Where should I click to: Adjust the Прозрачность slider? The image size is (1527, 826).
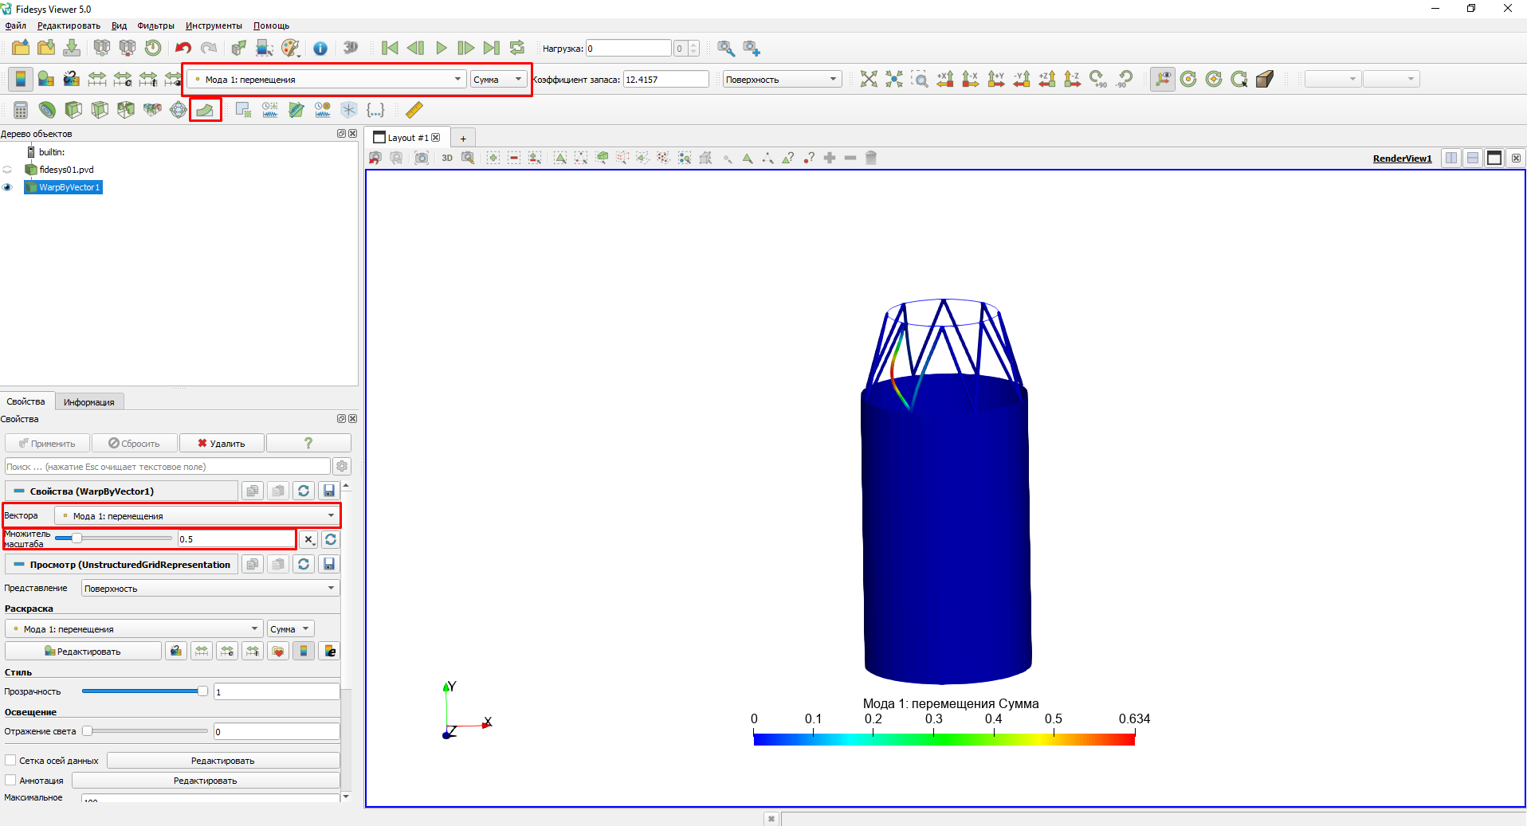pyautogui.click(x=145, y=691)
